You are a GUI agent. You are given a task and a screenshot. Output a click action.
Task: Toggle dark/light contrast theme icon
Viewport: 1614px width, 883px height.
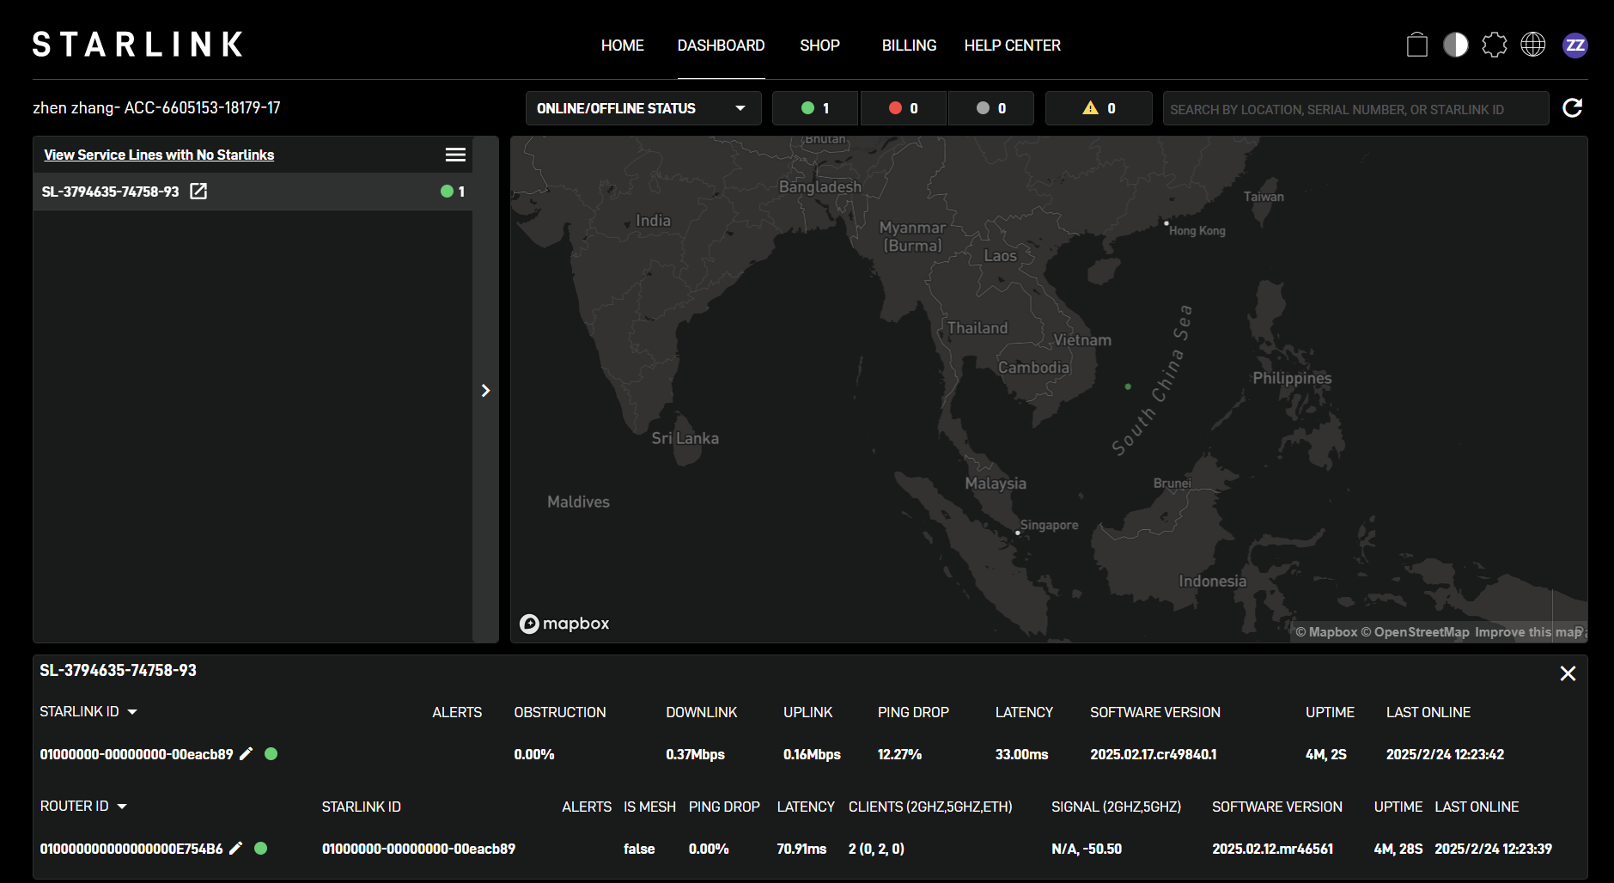1456,45
